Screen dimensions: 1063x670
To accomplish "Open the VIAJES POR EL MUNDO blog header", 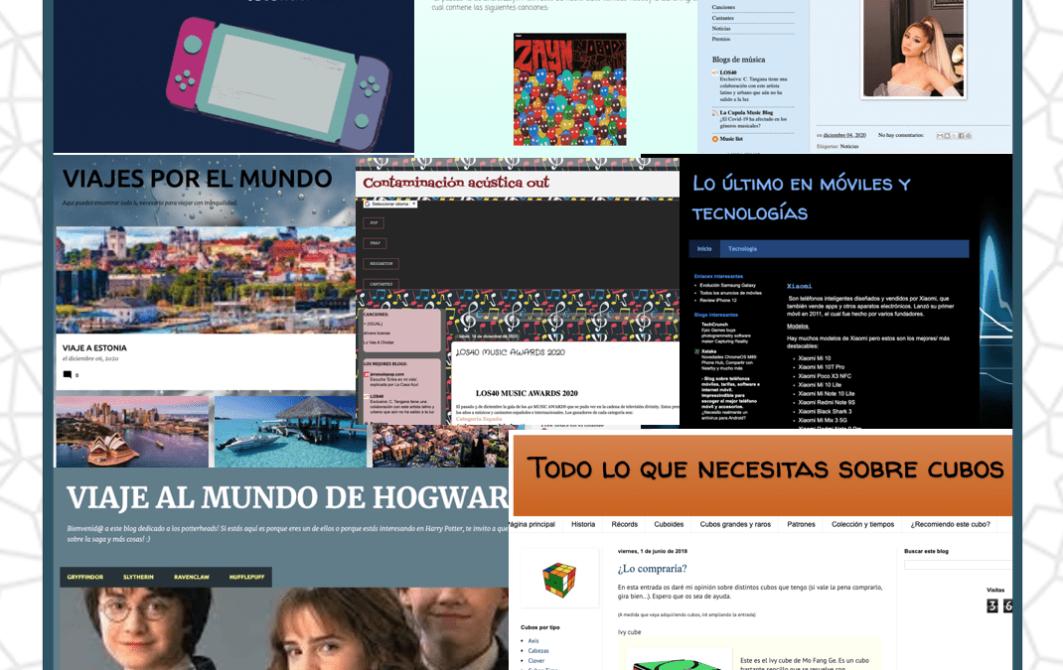I will pos(198,179).
